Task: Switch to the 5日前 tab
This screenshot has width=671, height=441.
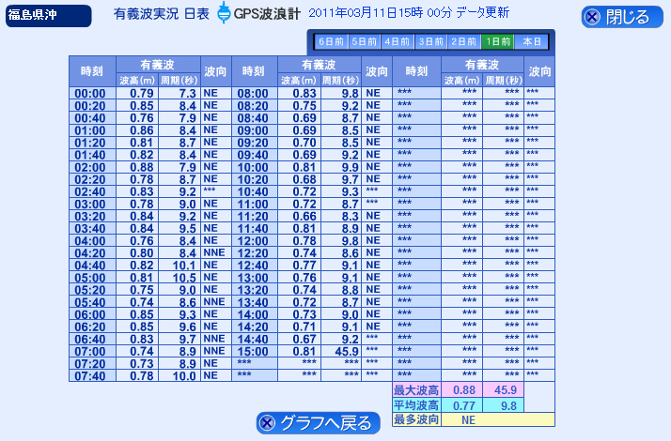Action: tap(365, 42)
